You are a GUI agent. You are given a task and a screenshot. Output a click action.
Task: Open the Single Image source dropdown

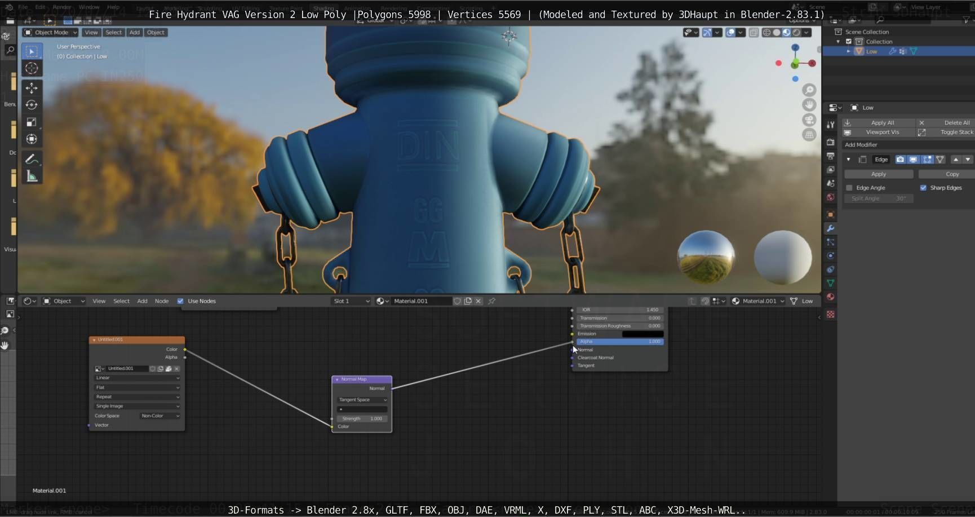[x=137, y=406]
